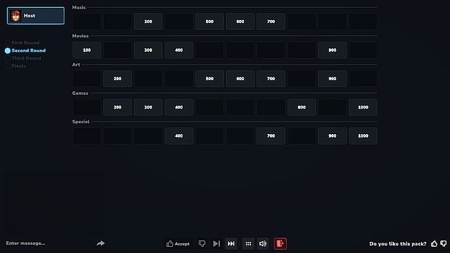Click the Host player avatar card
The width and height of the screenshot is (450, 253).
[35, 16]
